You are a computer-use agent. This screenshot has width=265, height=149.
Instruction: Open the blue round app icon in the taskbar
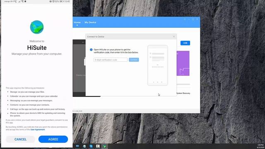[91, 146]
